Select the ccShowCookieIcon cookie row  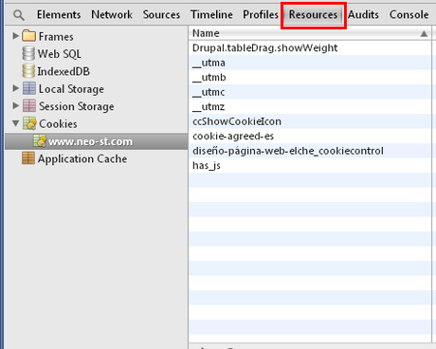pos(310,121)
